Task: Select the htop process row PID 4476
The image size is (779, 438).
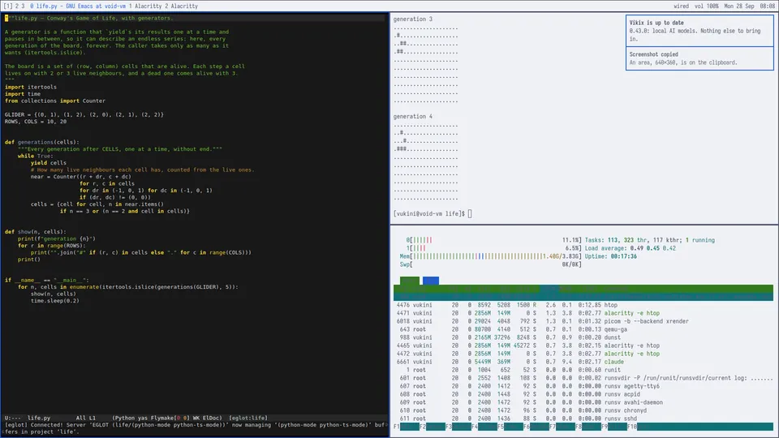Action: click(x=583, y=305)
